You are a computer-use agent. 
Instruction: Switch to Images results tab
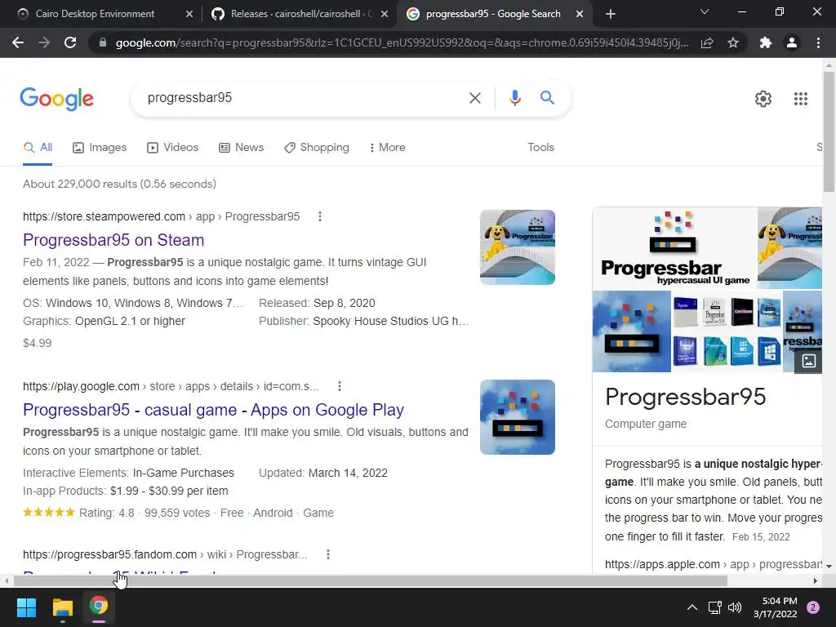coord(100,148)
